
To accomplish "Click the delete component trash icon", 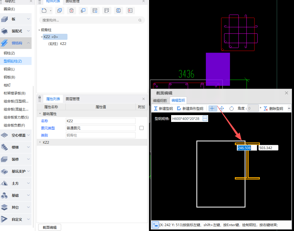I will (x=71, y=11).
